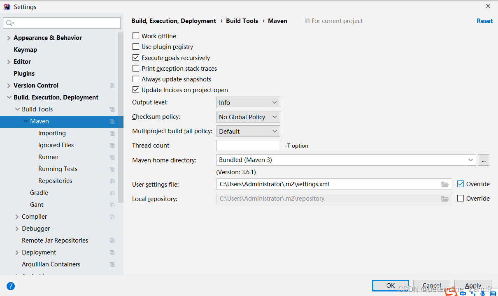Select Importing under Maven

pos(52,133)
